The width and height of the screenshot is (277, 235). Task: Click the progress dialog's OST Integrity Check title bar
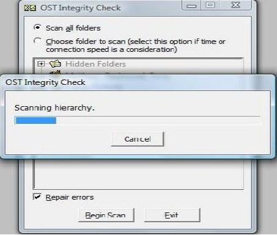(x=138, y=82)
